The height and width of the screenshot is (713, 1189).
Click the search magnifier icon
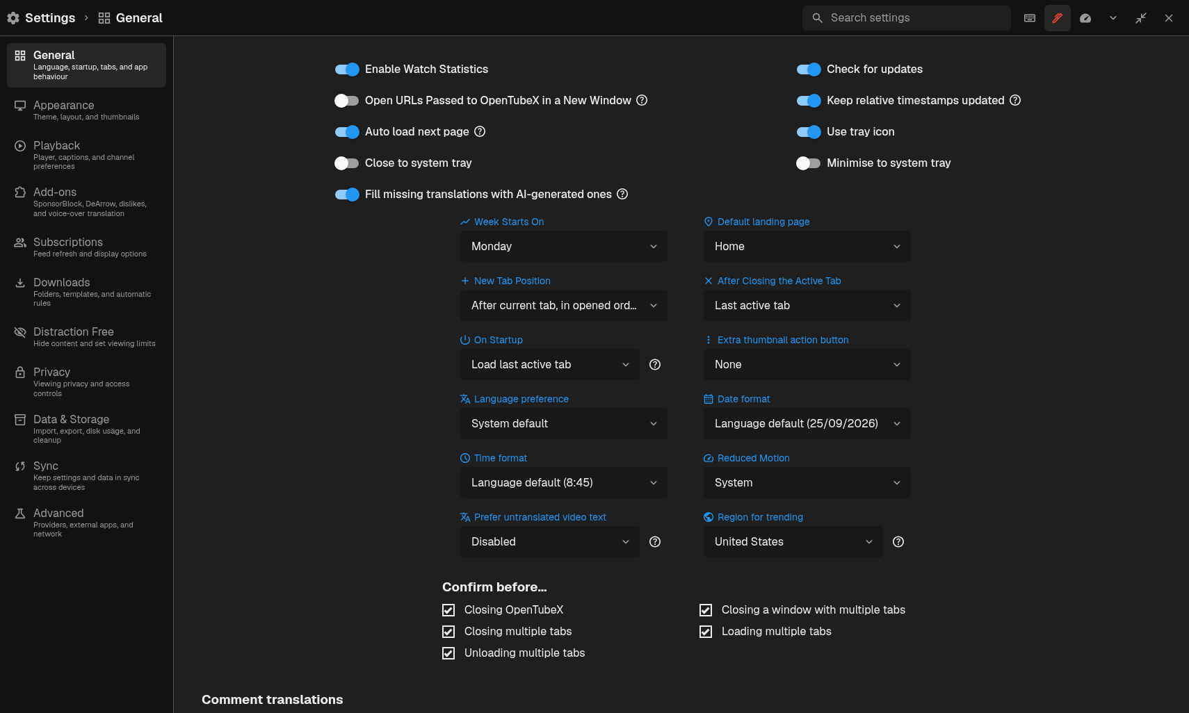(818, 18)
